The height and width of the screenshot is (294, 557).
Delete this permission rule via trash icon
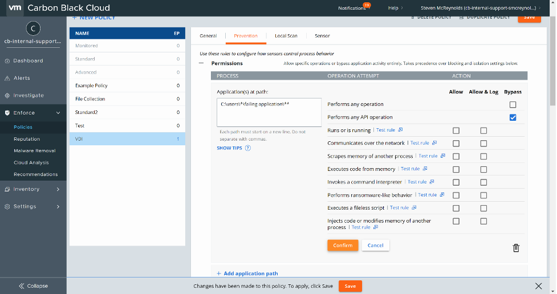[516, 248]
